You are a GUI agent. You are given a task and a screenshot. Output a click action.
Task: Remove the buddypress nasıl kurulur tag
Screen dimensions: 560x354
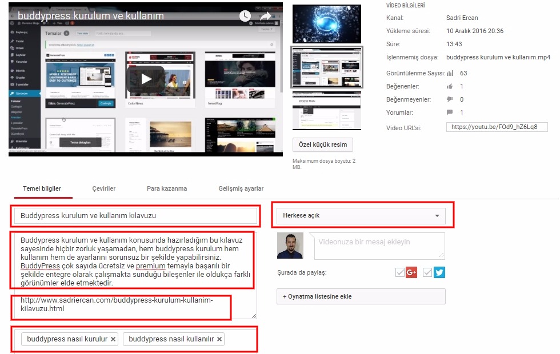(x=113, y=339)
